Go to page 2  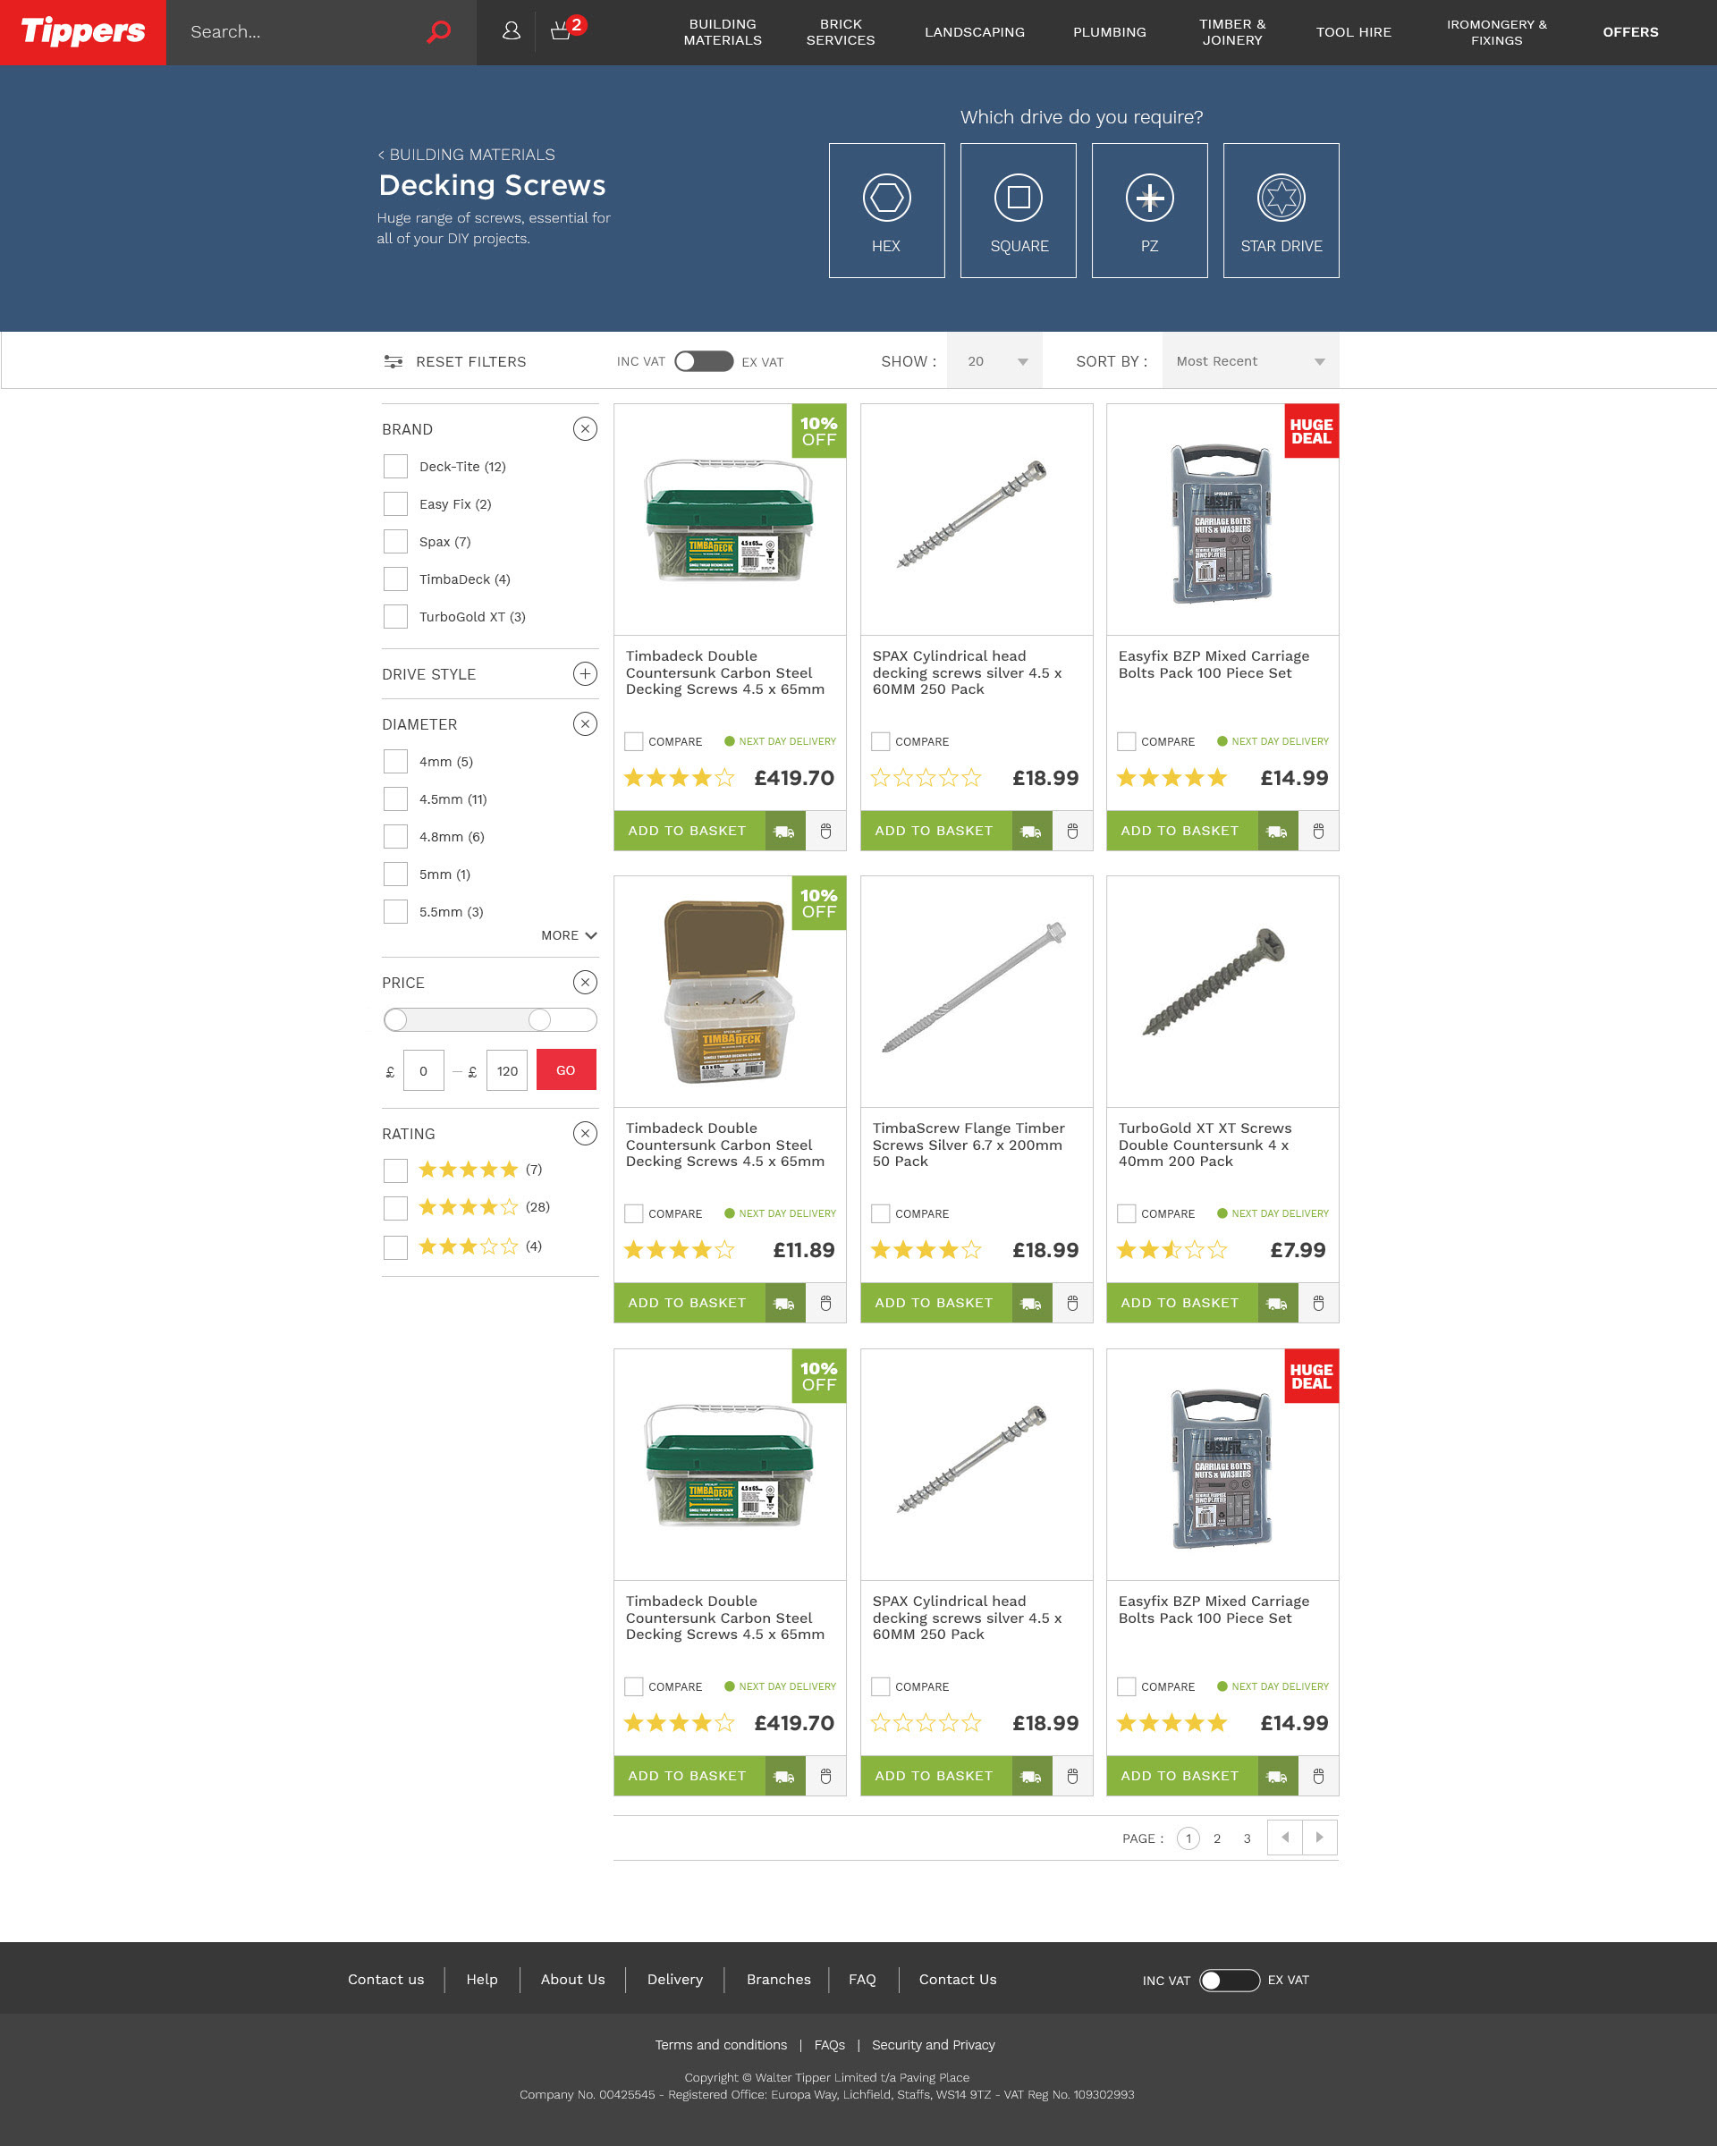click(x=1216, y=1838)
